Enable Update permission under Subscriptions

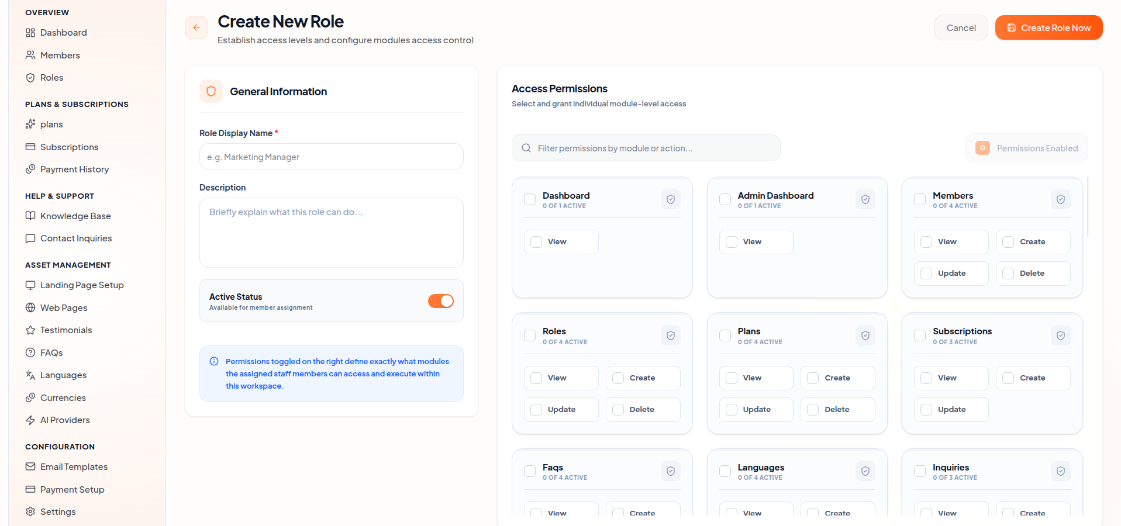pos(926,410)
